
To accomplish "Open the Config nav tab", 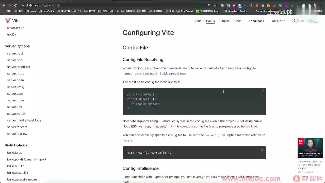I will point(210,21).
